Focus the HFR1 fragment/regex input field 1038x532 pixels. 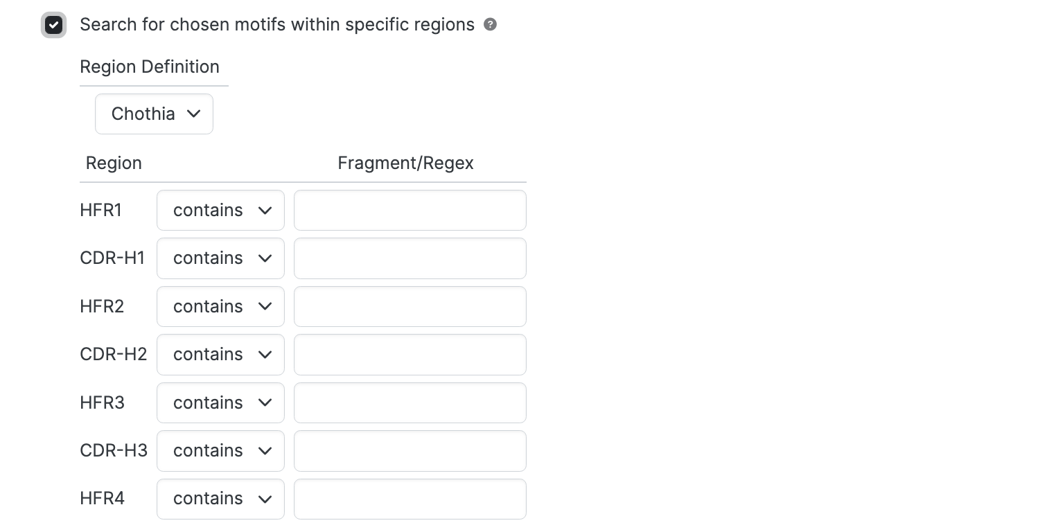410,210
